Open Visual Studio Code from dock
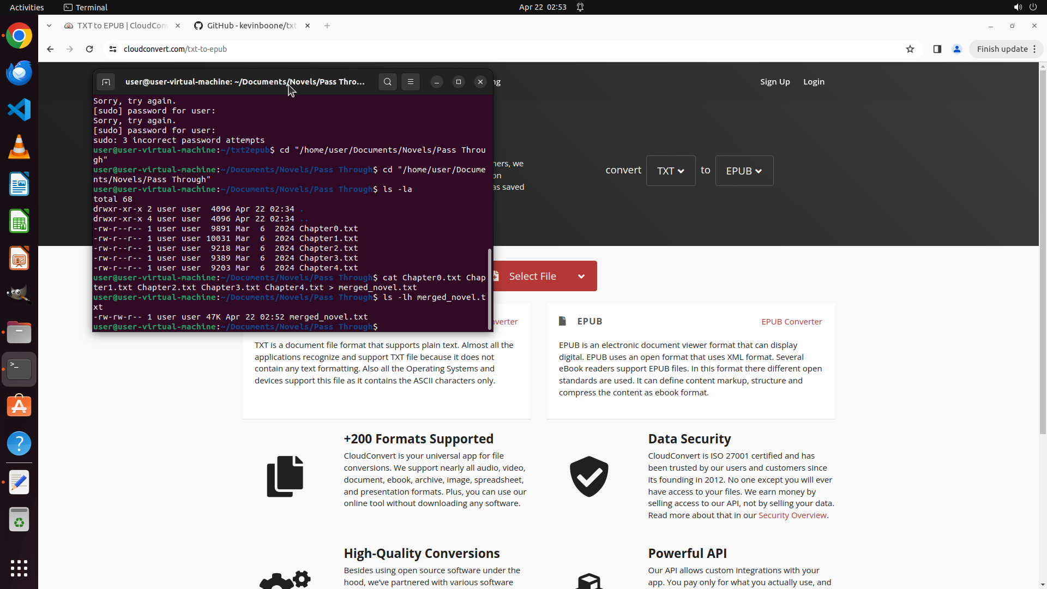Screen dimensions: 1047x589 pyautogui.click(x=19, y=110)
